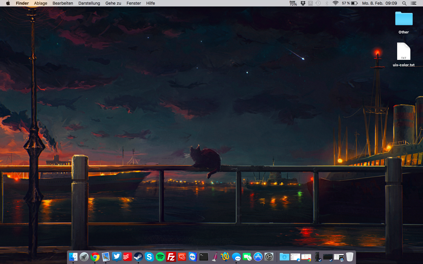Click the Gehe zu menu

(x=113, y=3)
